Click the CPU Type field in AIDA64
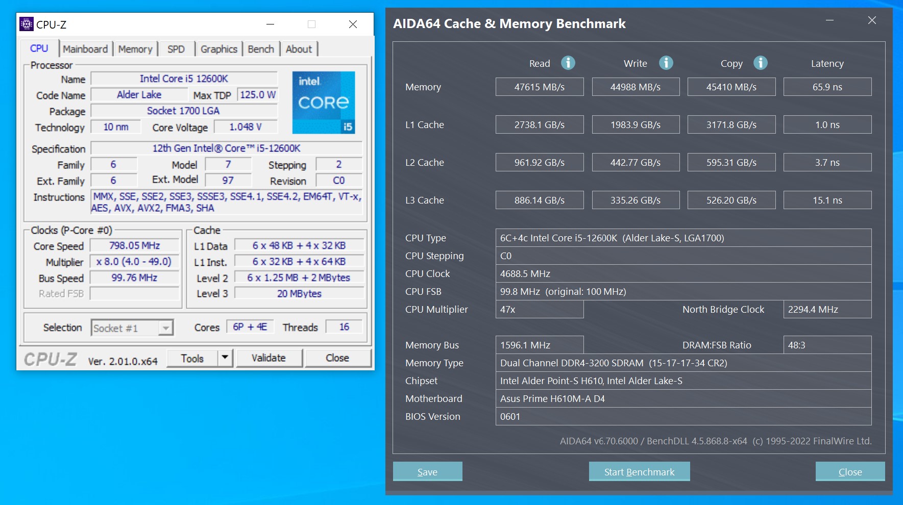Image resolution: width=903 pixels, height=505 pixels. pyautogui.click(x=684, y=238)
